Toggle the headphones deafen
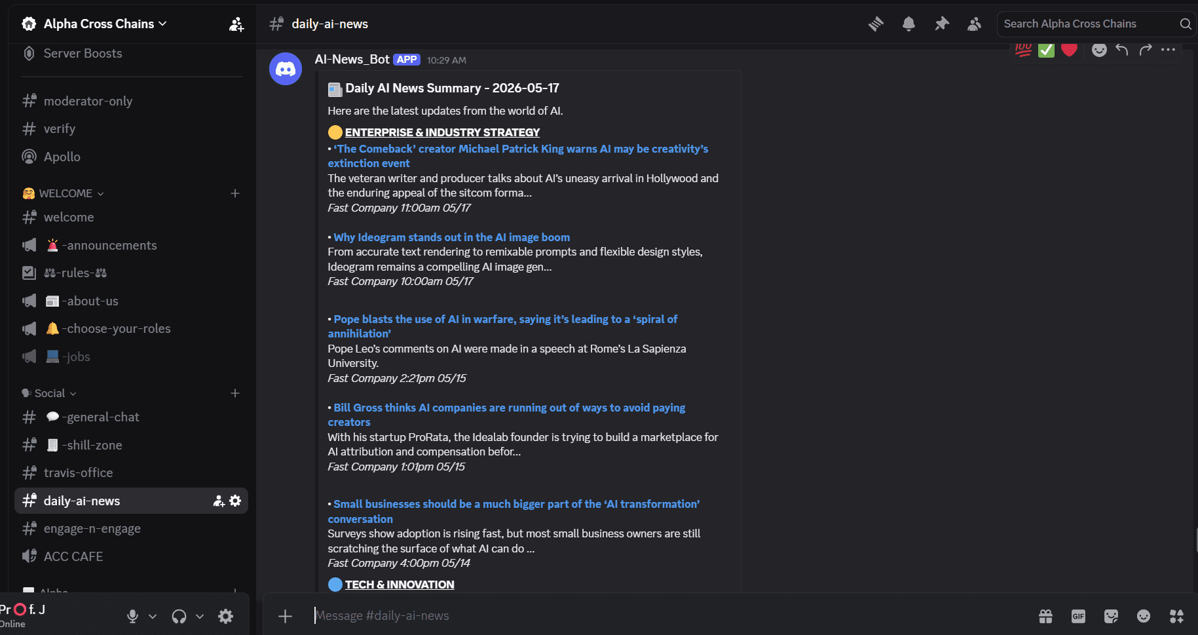The height and width of the screenshot is (635, 1198). 179,616
